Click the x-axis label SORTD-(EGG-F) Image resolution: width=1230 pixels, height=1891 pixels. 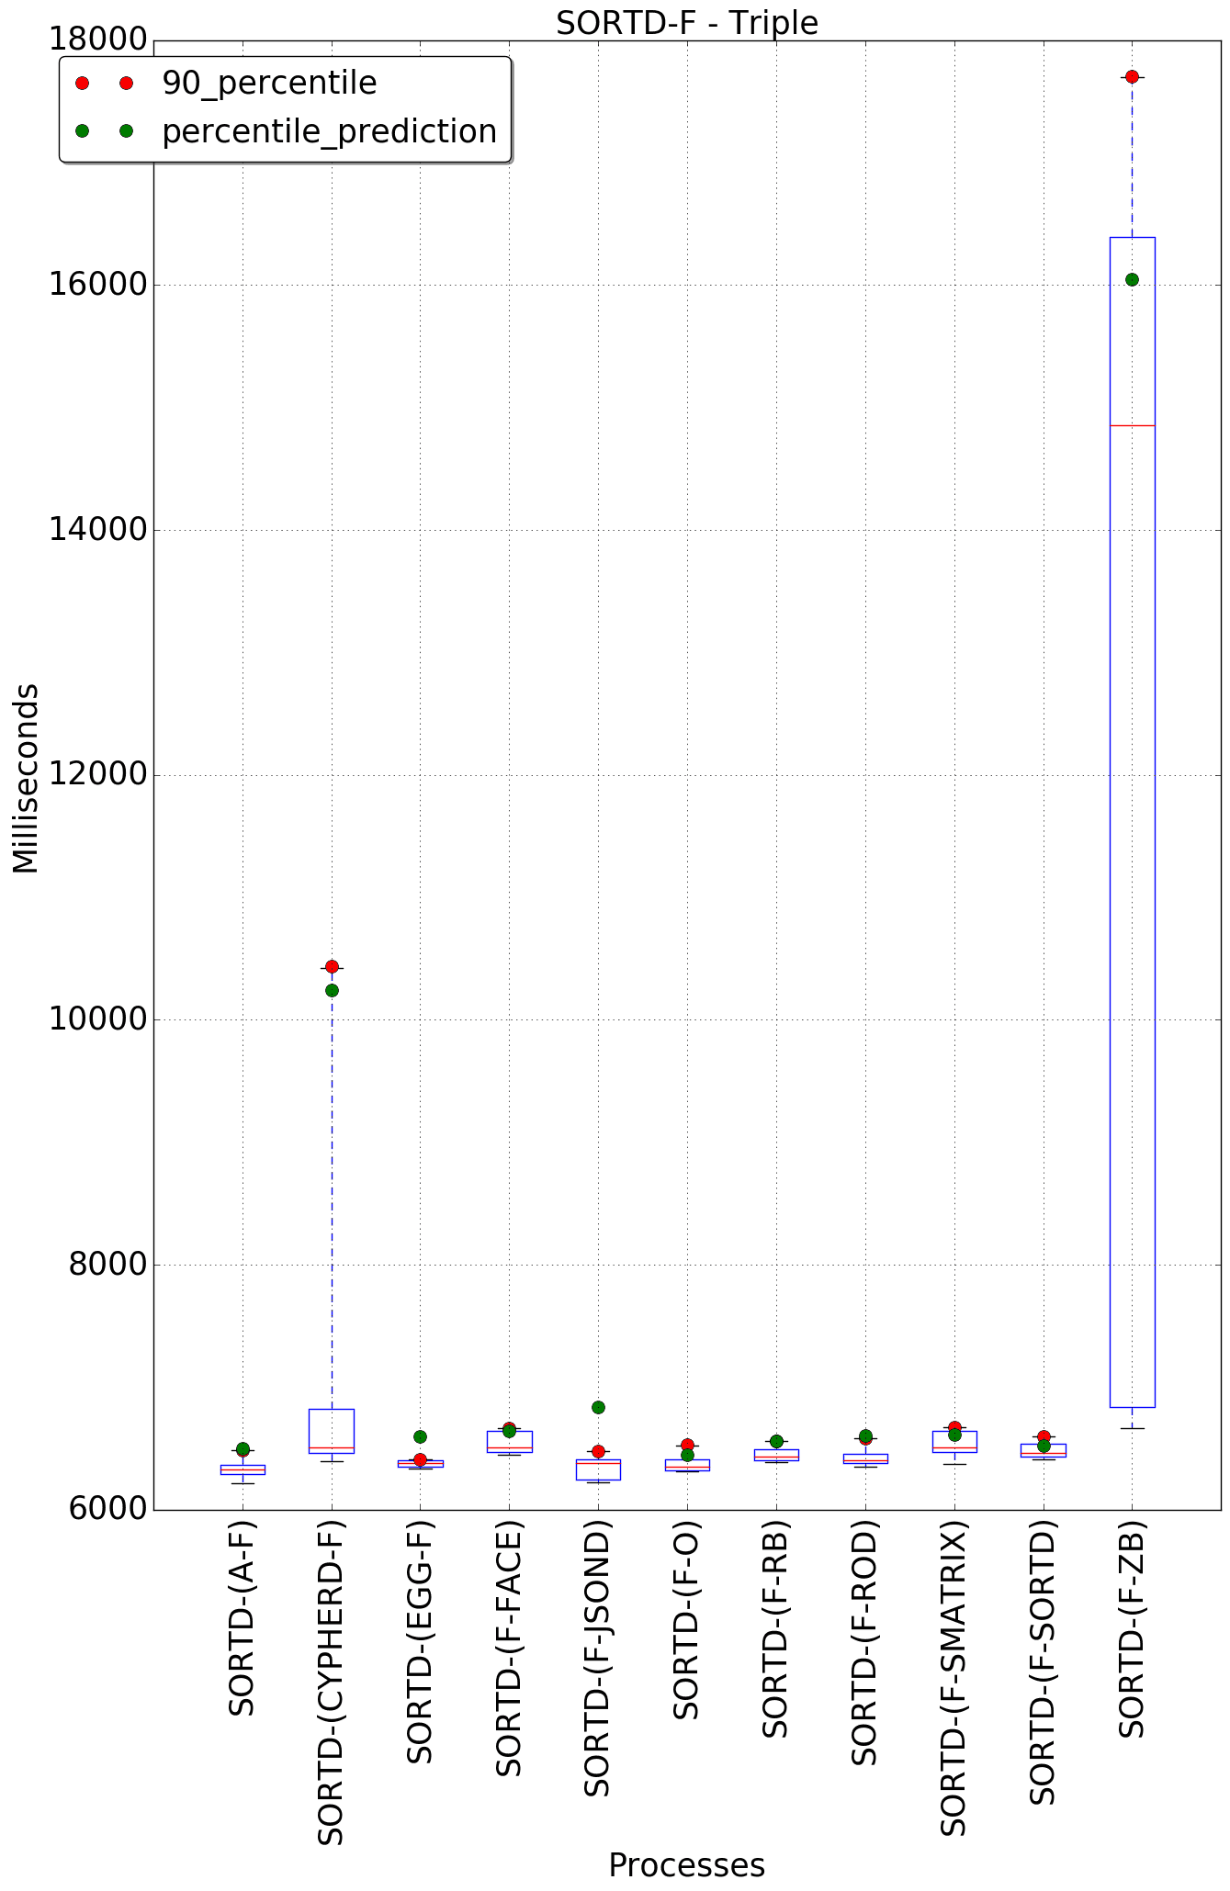[x=420, y=1641]
